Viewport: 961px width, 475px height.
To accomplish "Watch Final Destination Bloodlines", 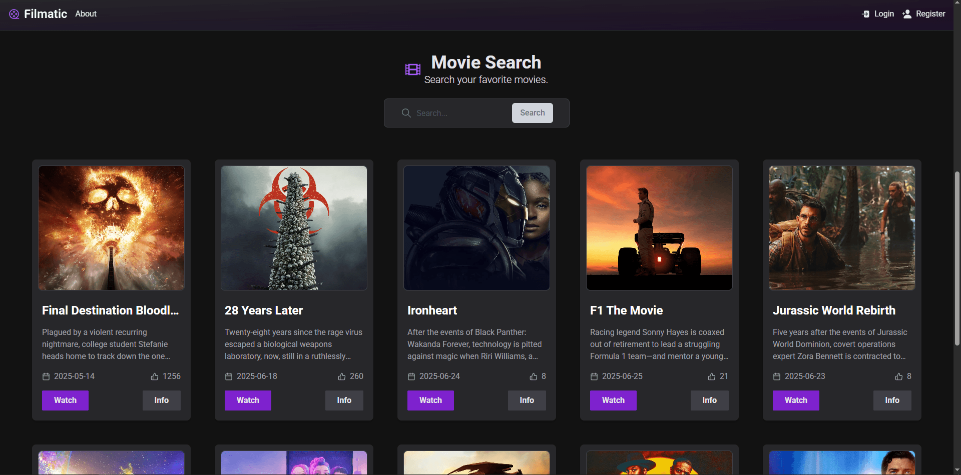I will point(65,400).
